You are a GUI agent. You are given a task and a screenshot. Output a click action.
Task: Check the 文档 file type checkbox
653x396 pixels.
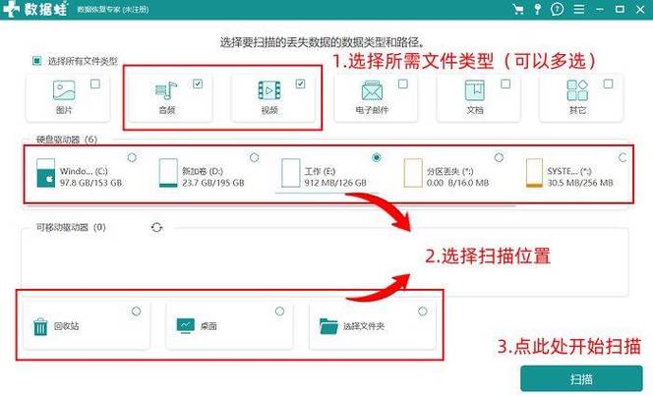505,85
